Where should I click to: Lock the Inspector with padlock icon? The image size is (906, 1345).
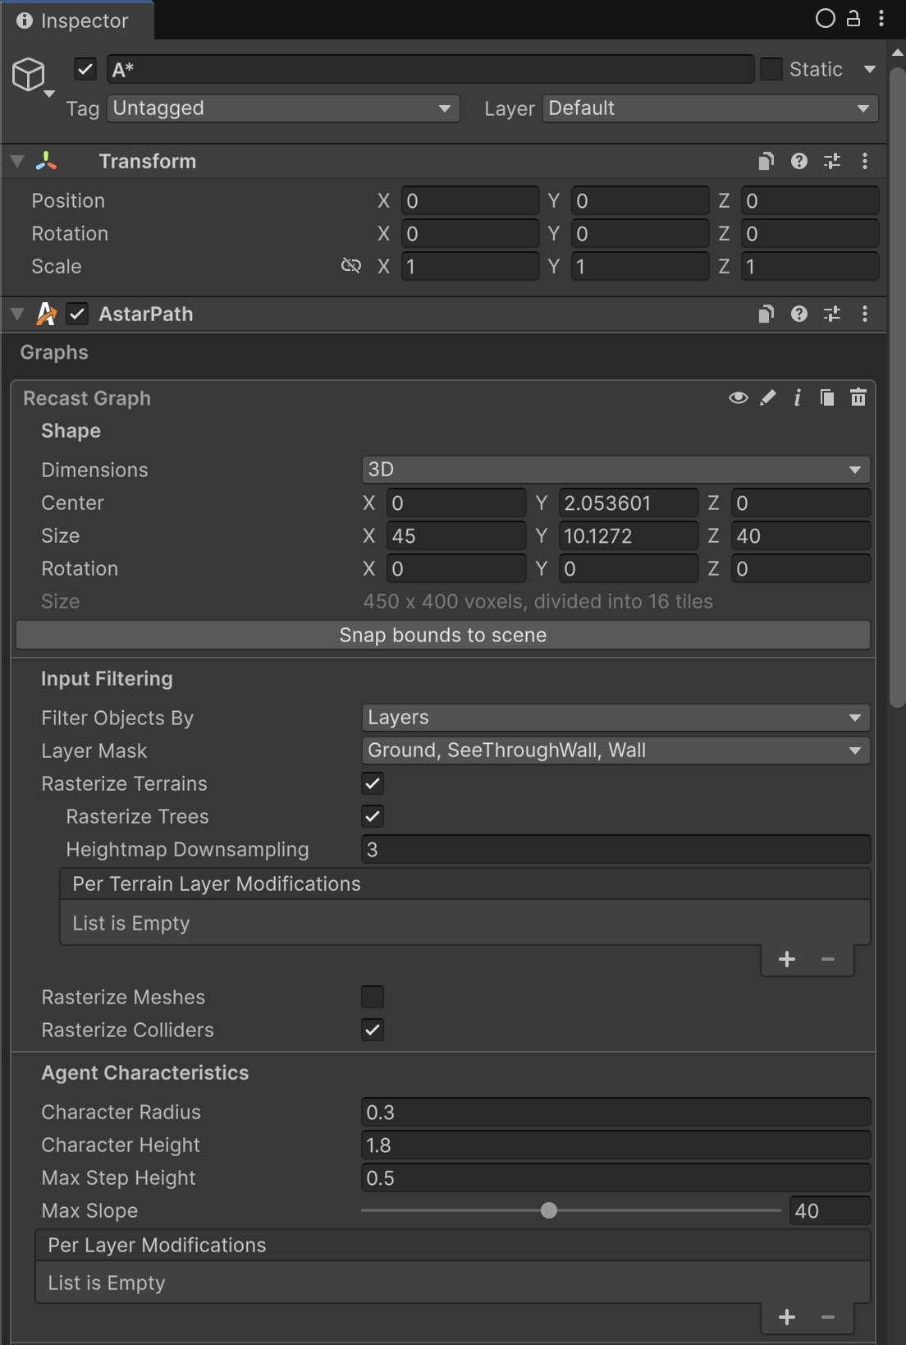click(x=853, y=19)
